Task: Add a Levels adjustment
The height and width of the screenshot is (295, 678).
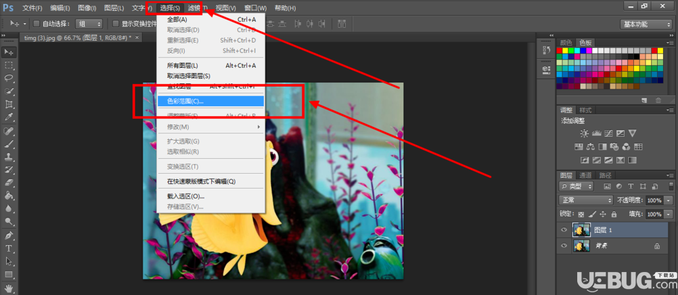Action: tap(597, 133)
